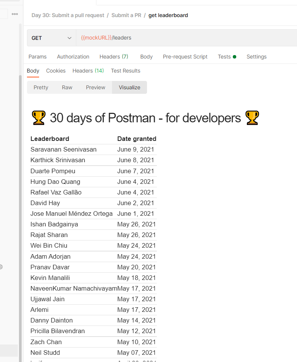The width and height of the screenshot is (297, 362).
Task: Open the response Cookies tab
Action: [55, 71]
